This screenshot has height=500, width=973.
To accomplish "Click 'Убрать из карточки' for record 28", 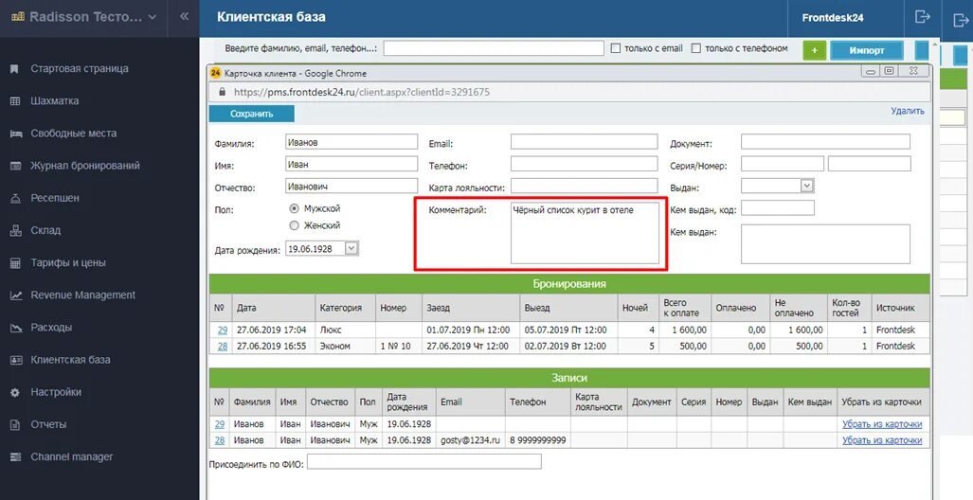I will [x=882, y=440].
